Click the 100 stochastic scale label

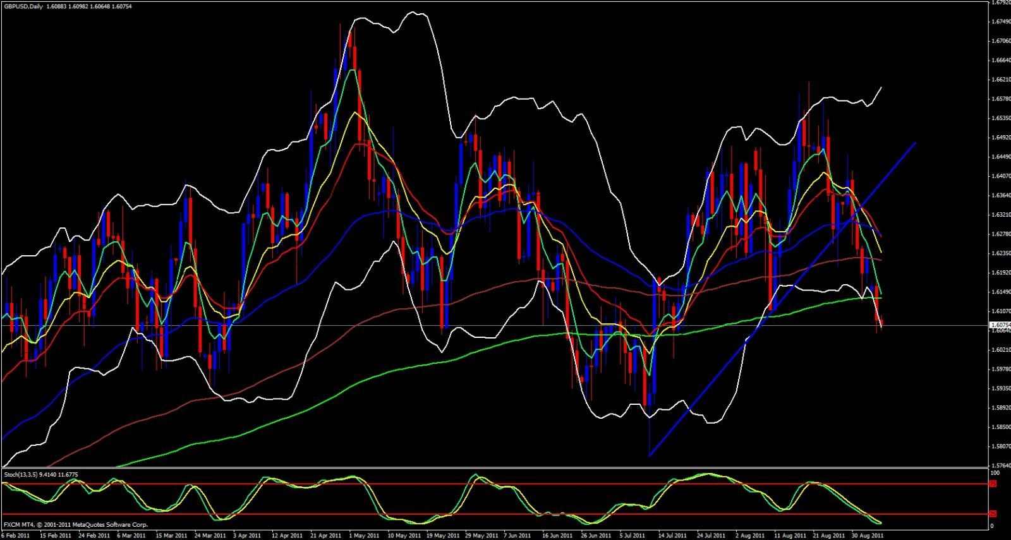(995, 472)
